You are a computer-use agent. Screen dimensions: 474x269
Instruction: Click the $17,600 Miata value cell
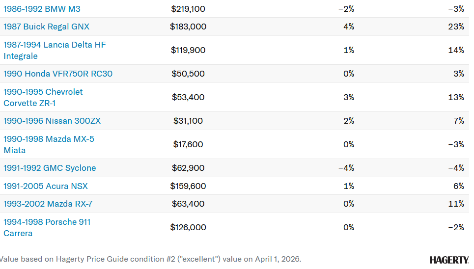[x=188, y=144]
